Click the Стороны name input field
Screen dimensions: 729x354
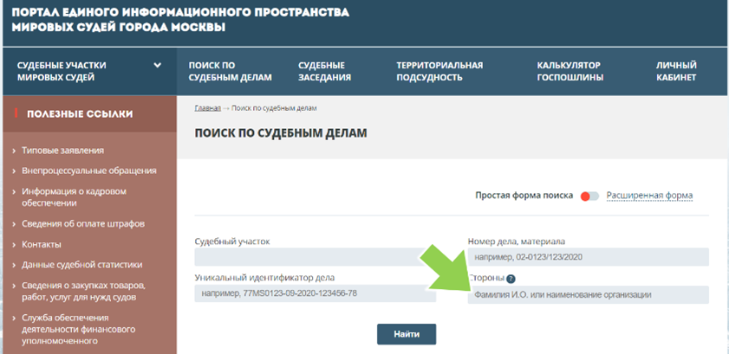(588, 295)
